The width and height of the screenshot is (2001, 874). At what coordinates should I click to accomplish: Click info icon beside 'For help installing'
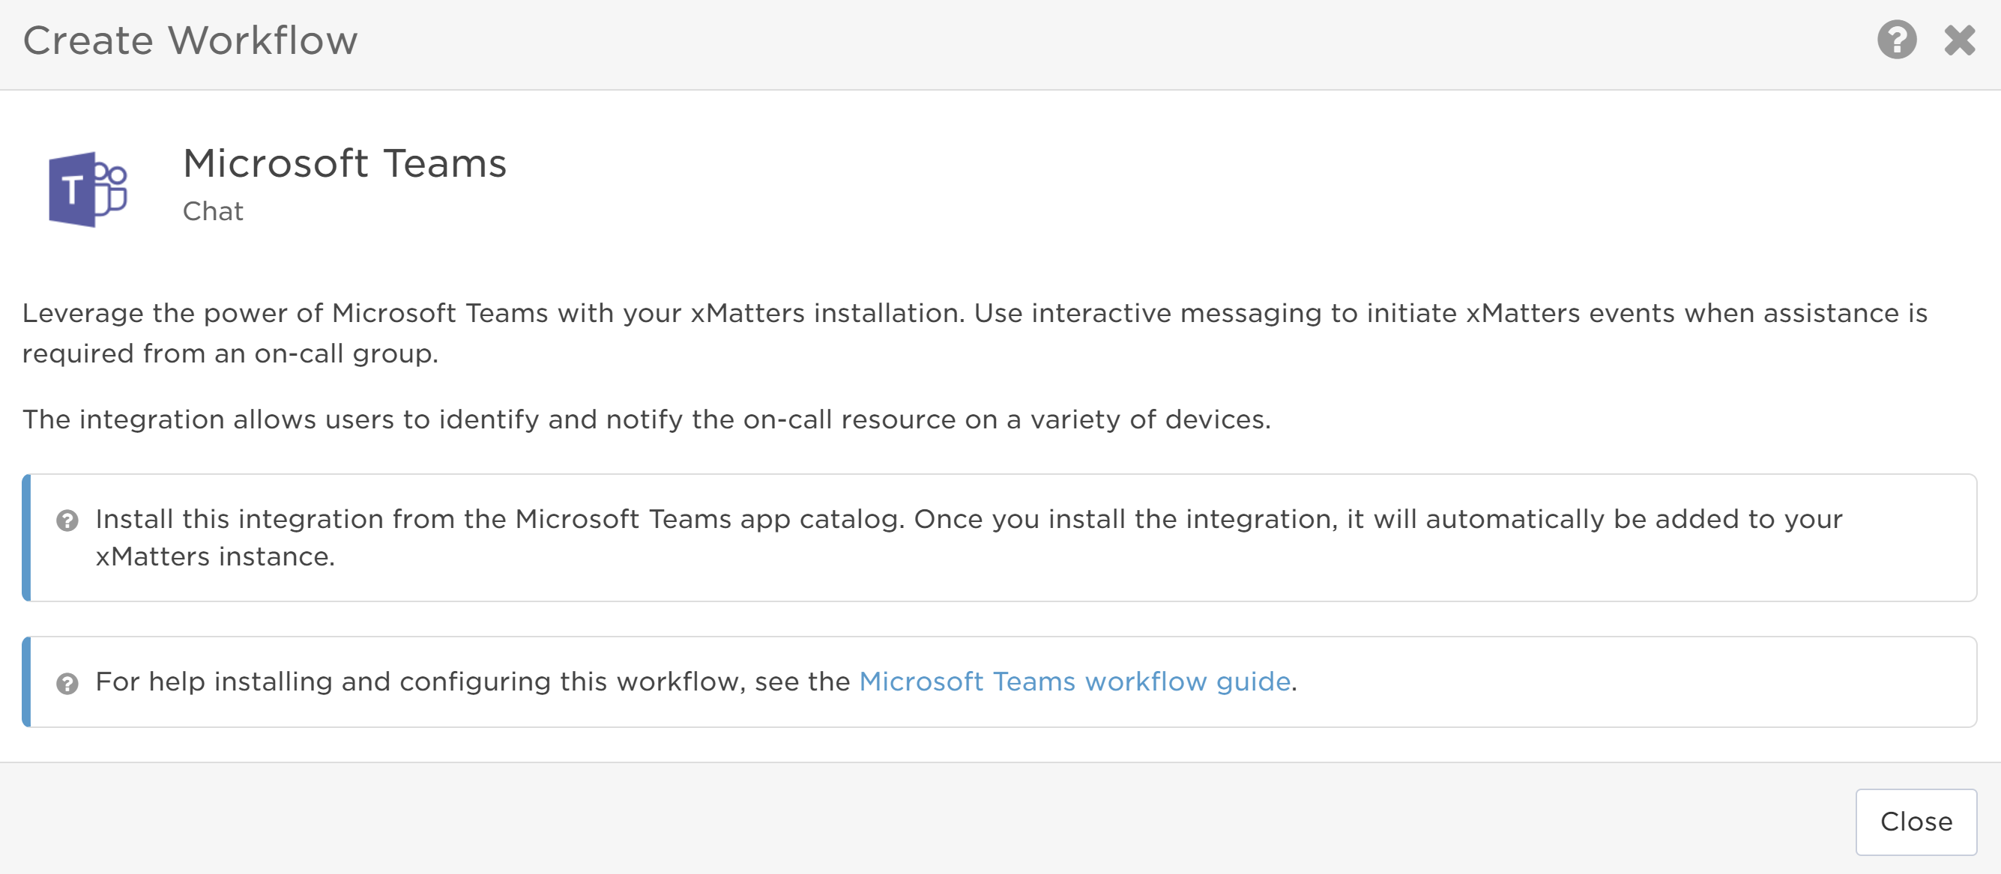[67, 683]
